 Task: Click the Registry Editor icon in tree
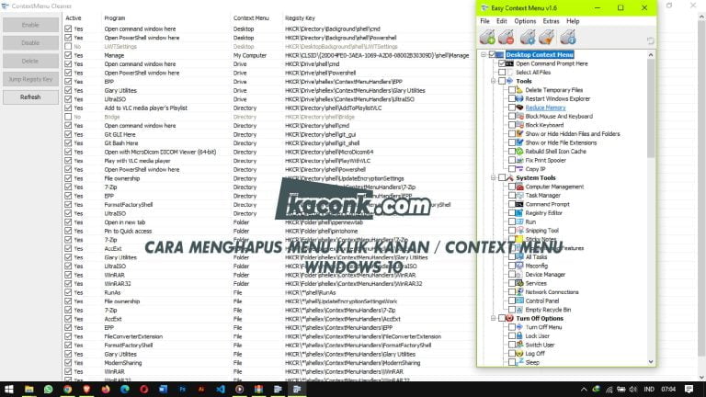pyautogui.click(x=519, y=213)
